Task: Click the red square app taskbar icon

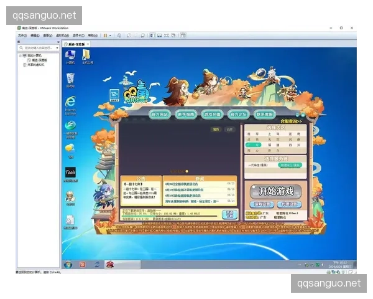Action: (82, 264)
